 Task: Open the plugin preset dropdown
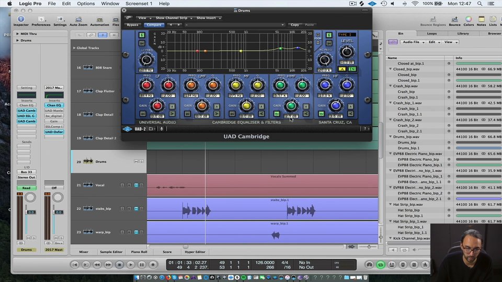[x=234, y=25]
